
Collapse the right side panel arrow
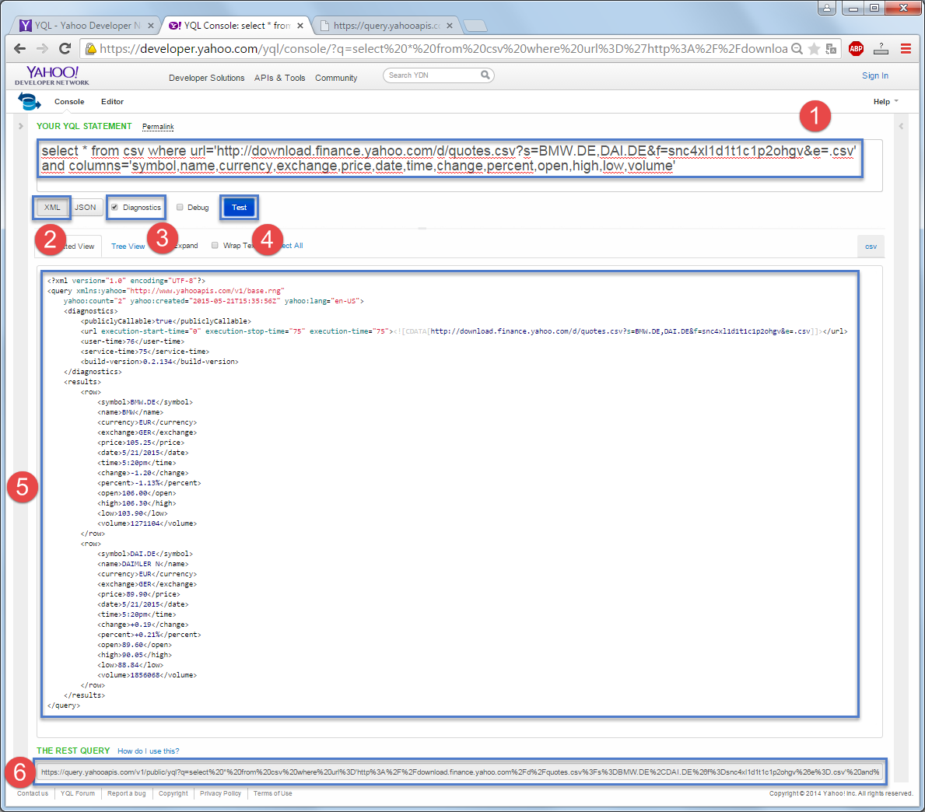(901, 126)
